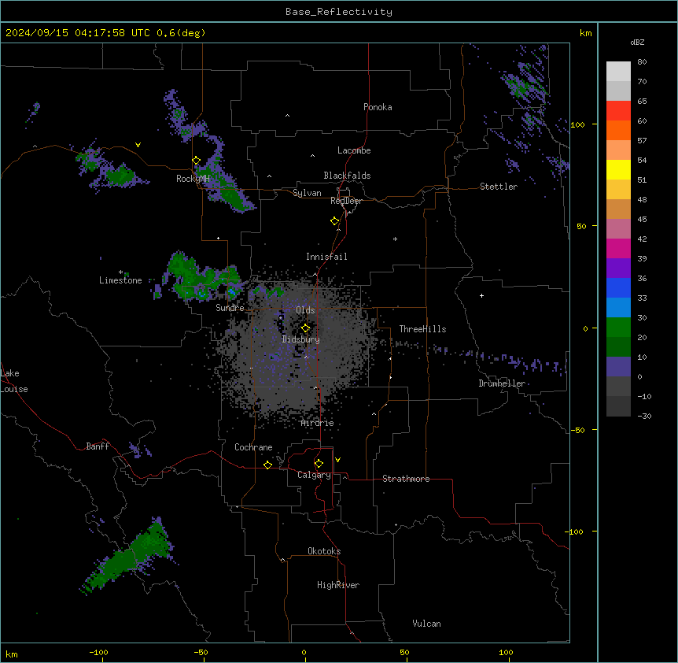The height and width of the screenshot is (663, 678).
Task: Click the HighRiver town label
Action: coord(338,585)
